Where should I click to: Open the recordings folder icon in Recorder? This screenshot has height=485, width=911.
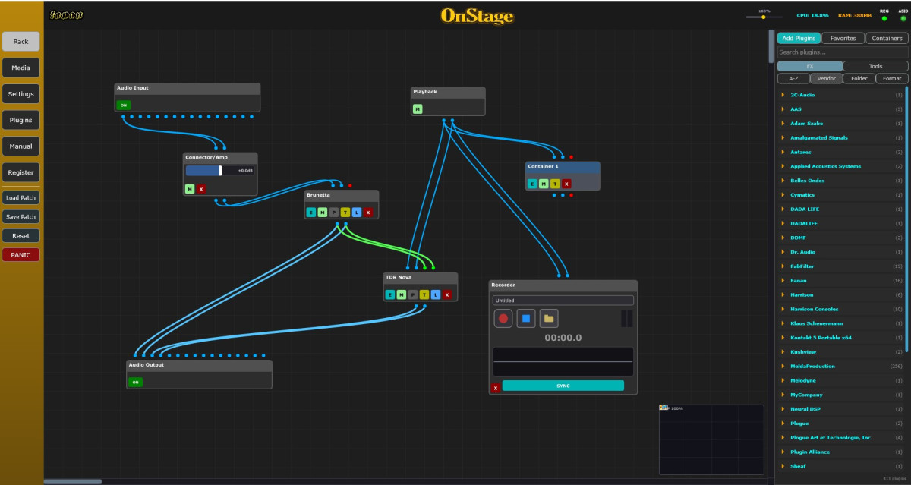(x=549, y=318)
